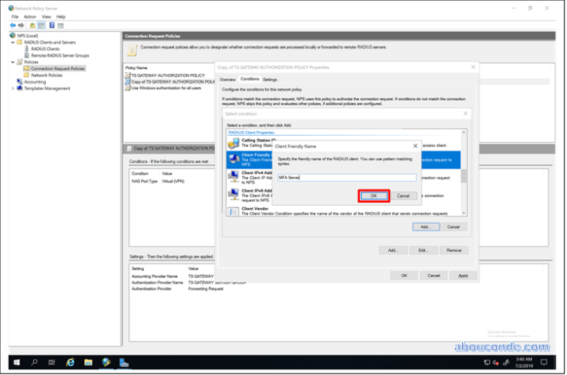This screenshot has width=567, height=375.
Task: Expand the Templates Management node
Action: click(x=13, y=88)
